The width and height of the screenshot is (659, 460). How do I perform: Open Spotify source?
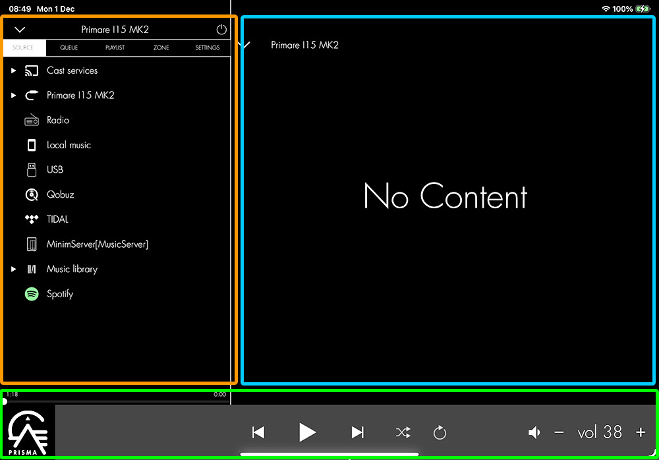coord(59,294)
